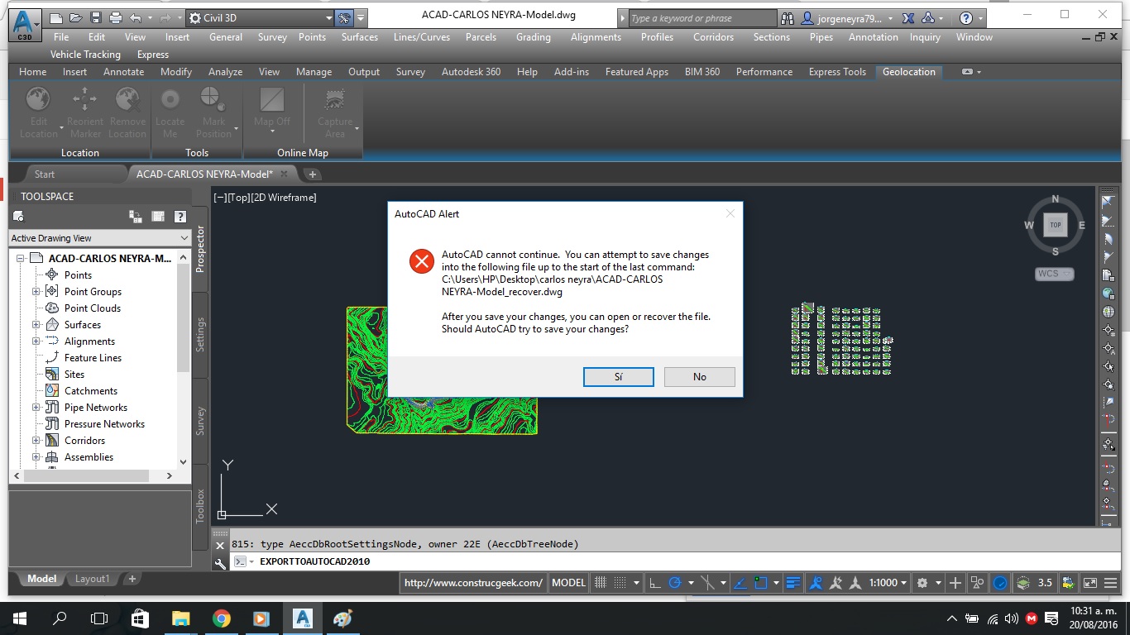Click the customization menu icon in status bar
Screen dimensions: 1130x635
(1110, 583)
